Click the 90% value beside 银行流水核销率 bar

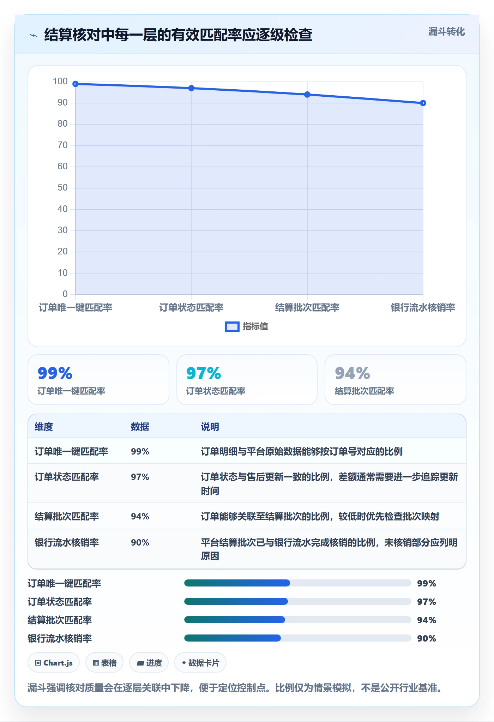tap(427, 638)
